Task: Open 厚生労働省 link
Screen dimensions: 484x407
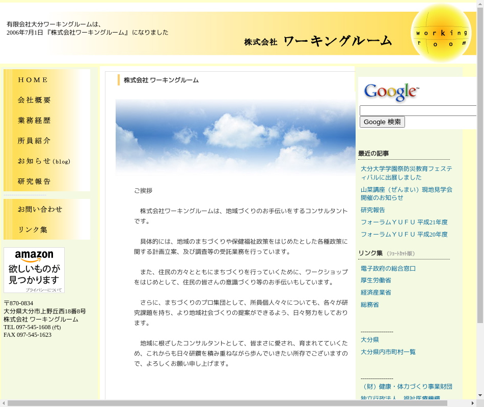Action: point(376,280)
